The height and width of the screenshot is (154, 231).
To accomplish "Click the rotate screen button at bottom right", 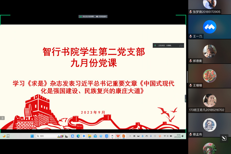I will click(224, 139).
